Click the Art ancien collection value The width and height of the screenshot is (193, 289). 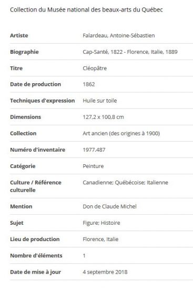(121, 133)
